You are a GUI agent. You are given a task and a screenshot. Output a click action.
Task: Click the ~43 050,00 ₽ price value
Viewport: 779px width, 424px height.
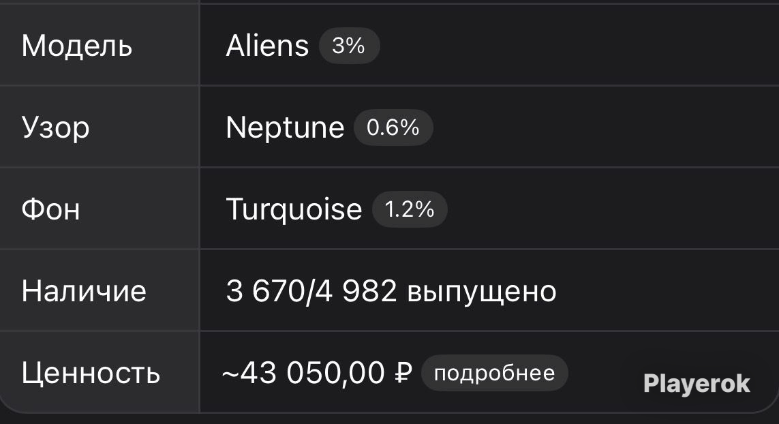click(x=317, y=373)
